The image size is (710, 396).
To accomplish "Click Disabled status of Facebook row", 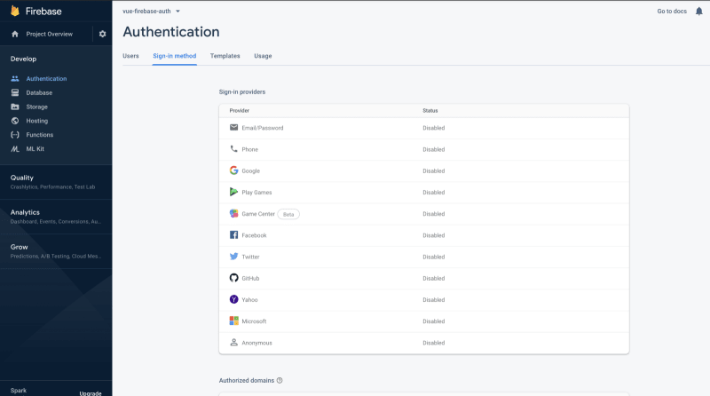I will [433, 235].
